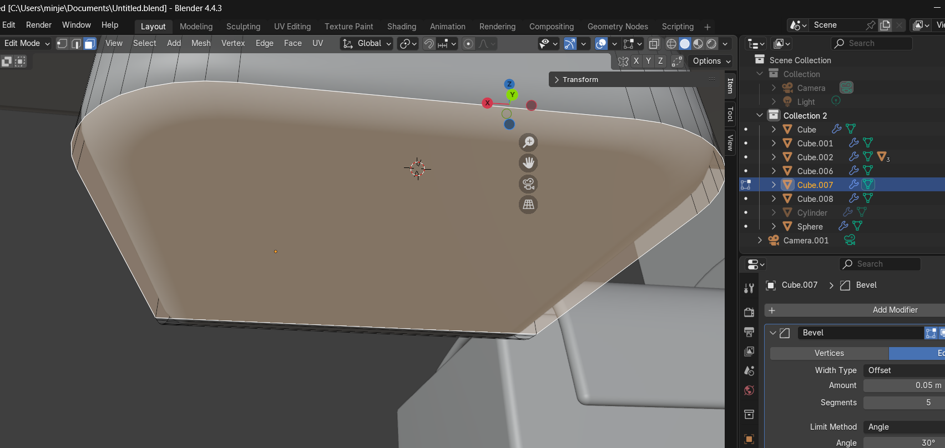945x448 pixels.
Task: Switch to edge select mode
Action: pos(76,43)
